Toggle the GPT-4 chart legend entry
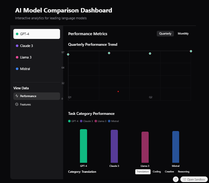The image size is (209, 183). (x=73, y=121)
